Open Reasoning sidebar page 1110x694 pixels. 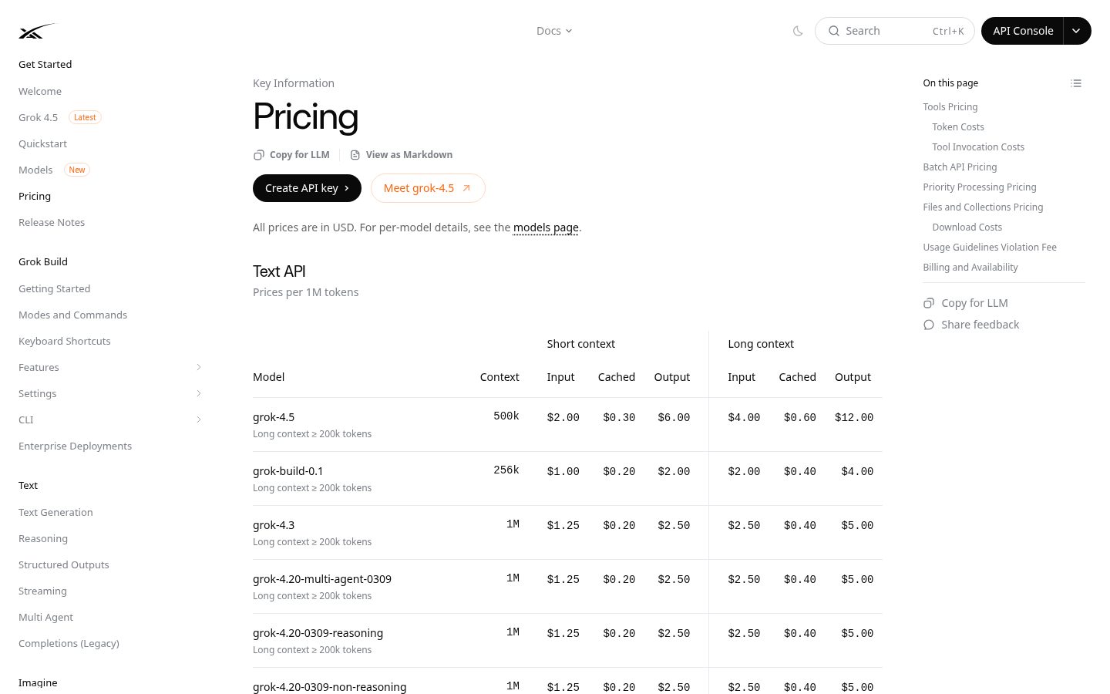[43, 538]
